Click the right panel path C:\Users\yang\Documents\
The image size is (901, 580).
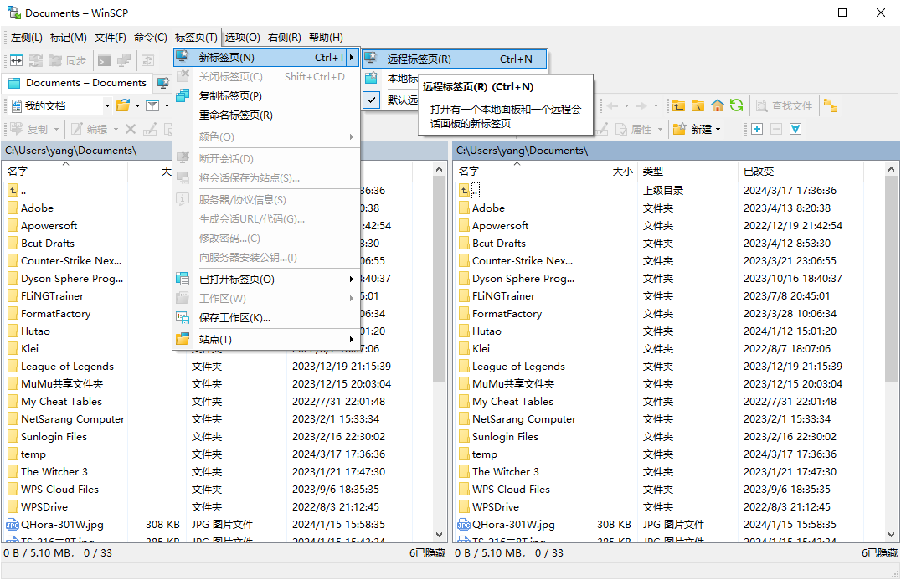click(522, 151)
